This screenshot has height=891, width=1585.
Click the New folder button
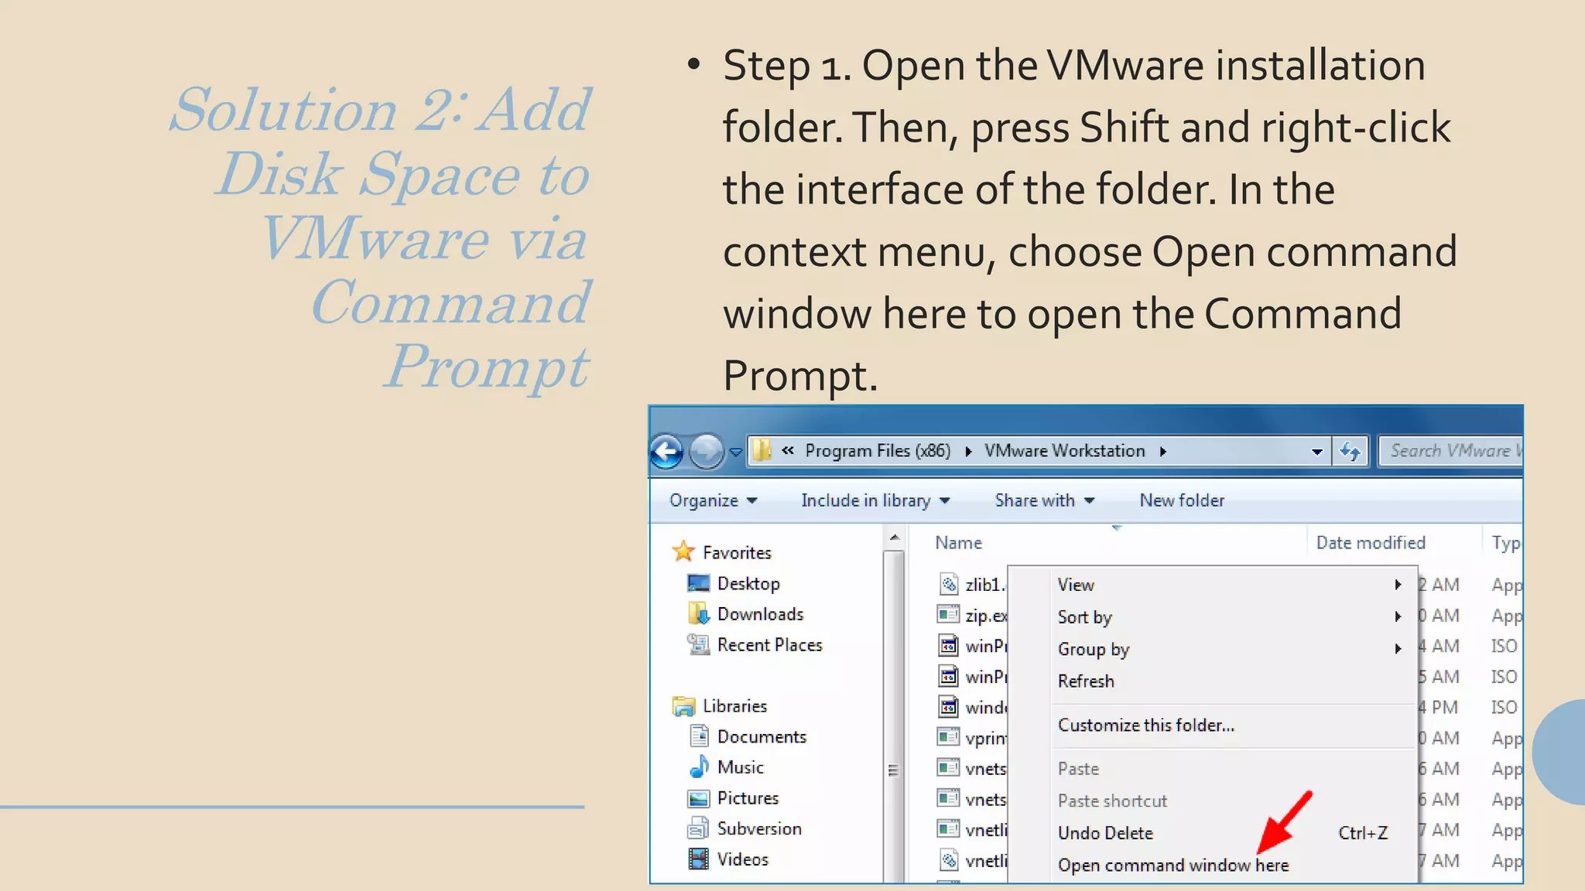point(1182,500)
